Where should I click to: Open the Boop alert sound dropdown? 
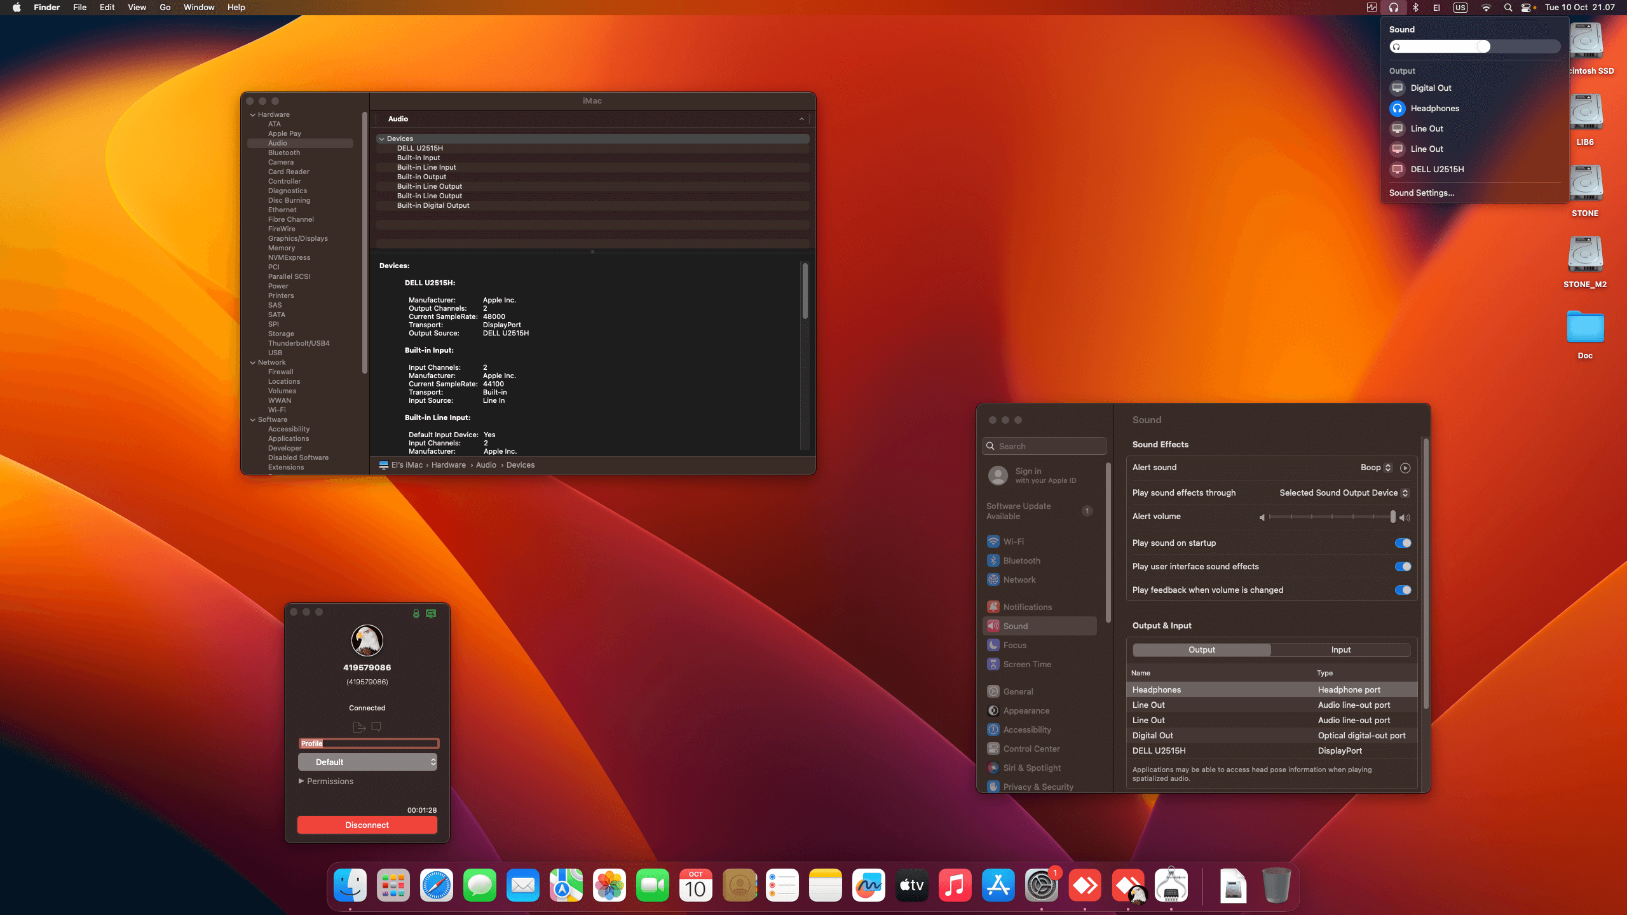[x=1377, y=467]
